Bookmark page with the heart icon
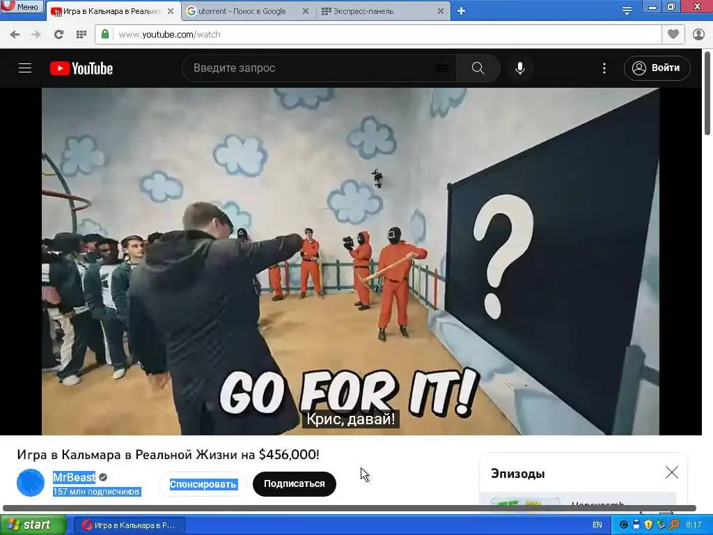This screenshot has height=535, width=713. (673, 34)
